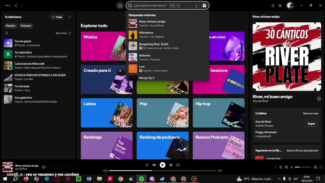Show hidden tray icons chevron
Viewport: 325px width, 183px height.
(x=279, y=179)
